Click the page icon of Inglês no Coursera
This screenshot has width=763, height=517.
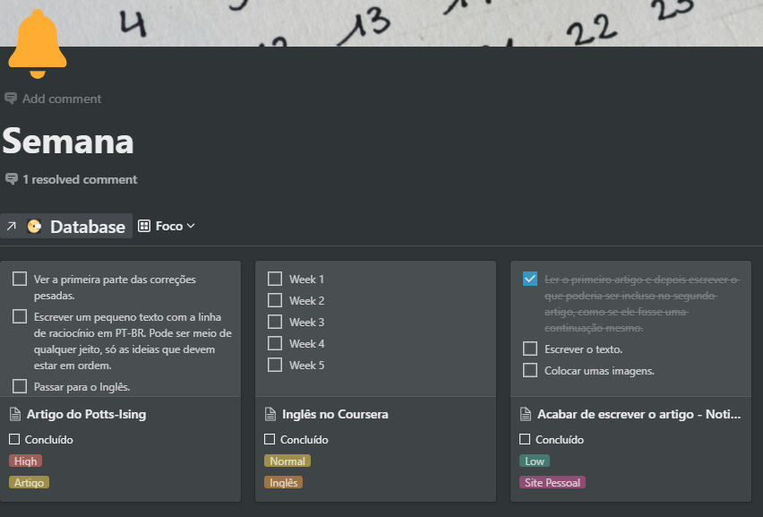pos(270,414)
